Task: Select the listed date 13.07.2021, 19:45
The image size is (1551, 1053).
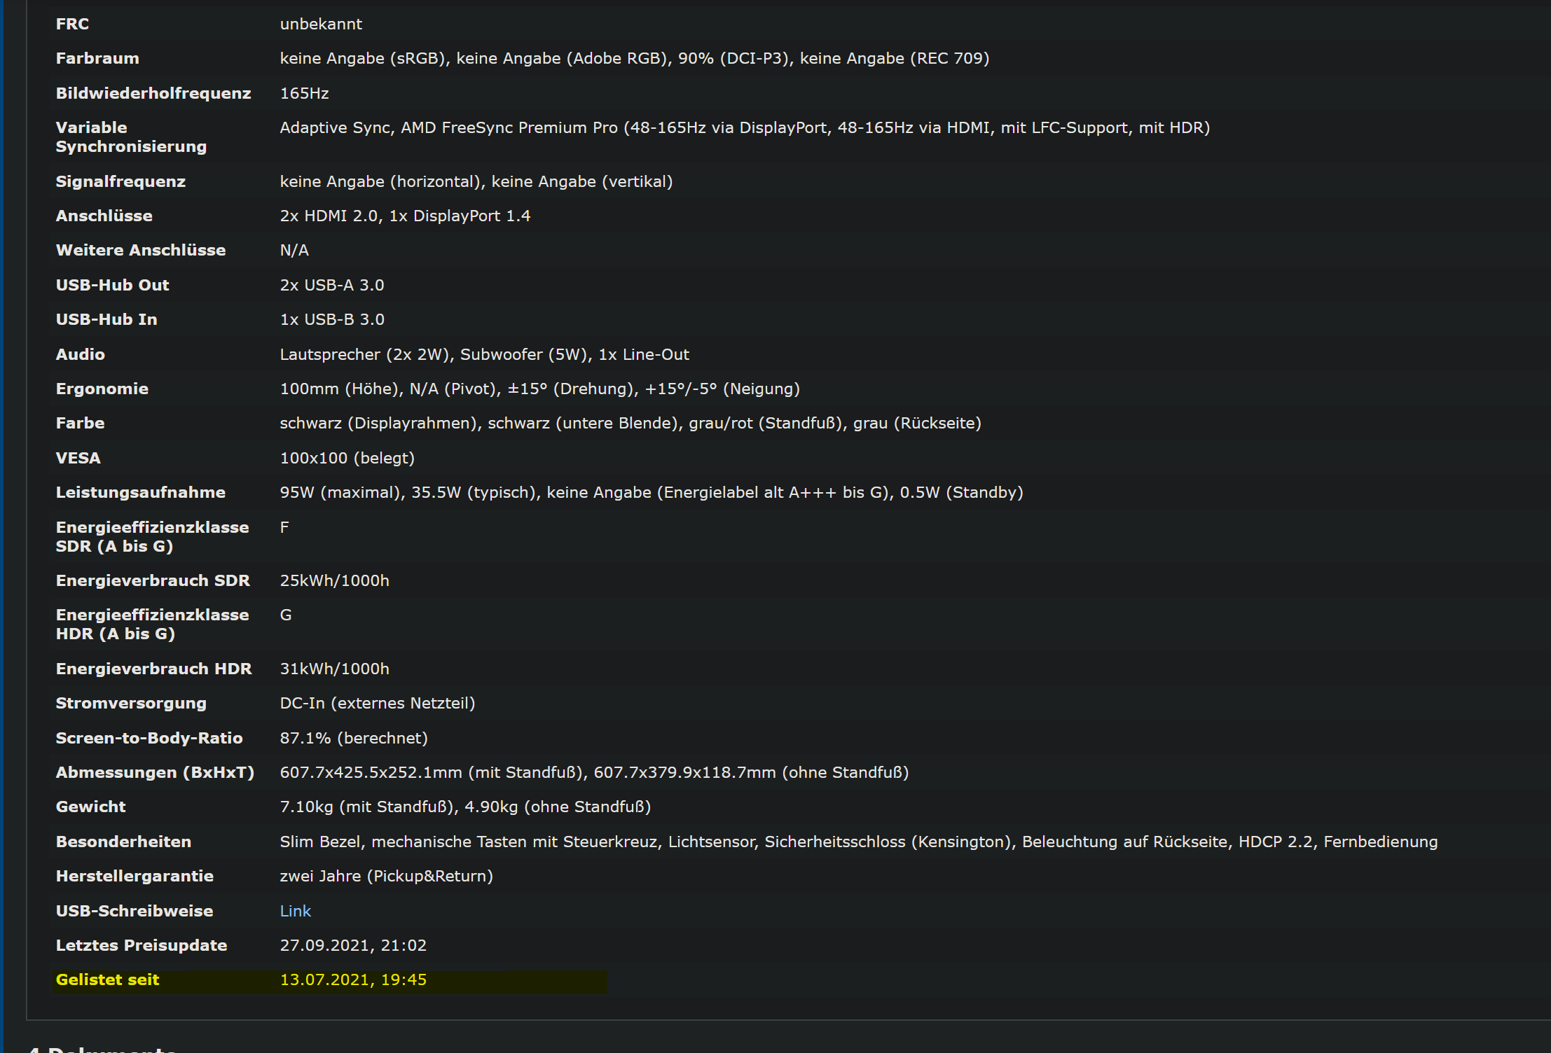Action: click(x=353, y=979)
